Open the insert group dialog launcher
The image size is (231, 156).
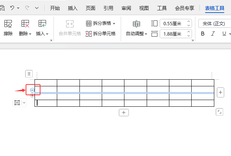tap(51, 40)
